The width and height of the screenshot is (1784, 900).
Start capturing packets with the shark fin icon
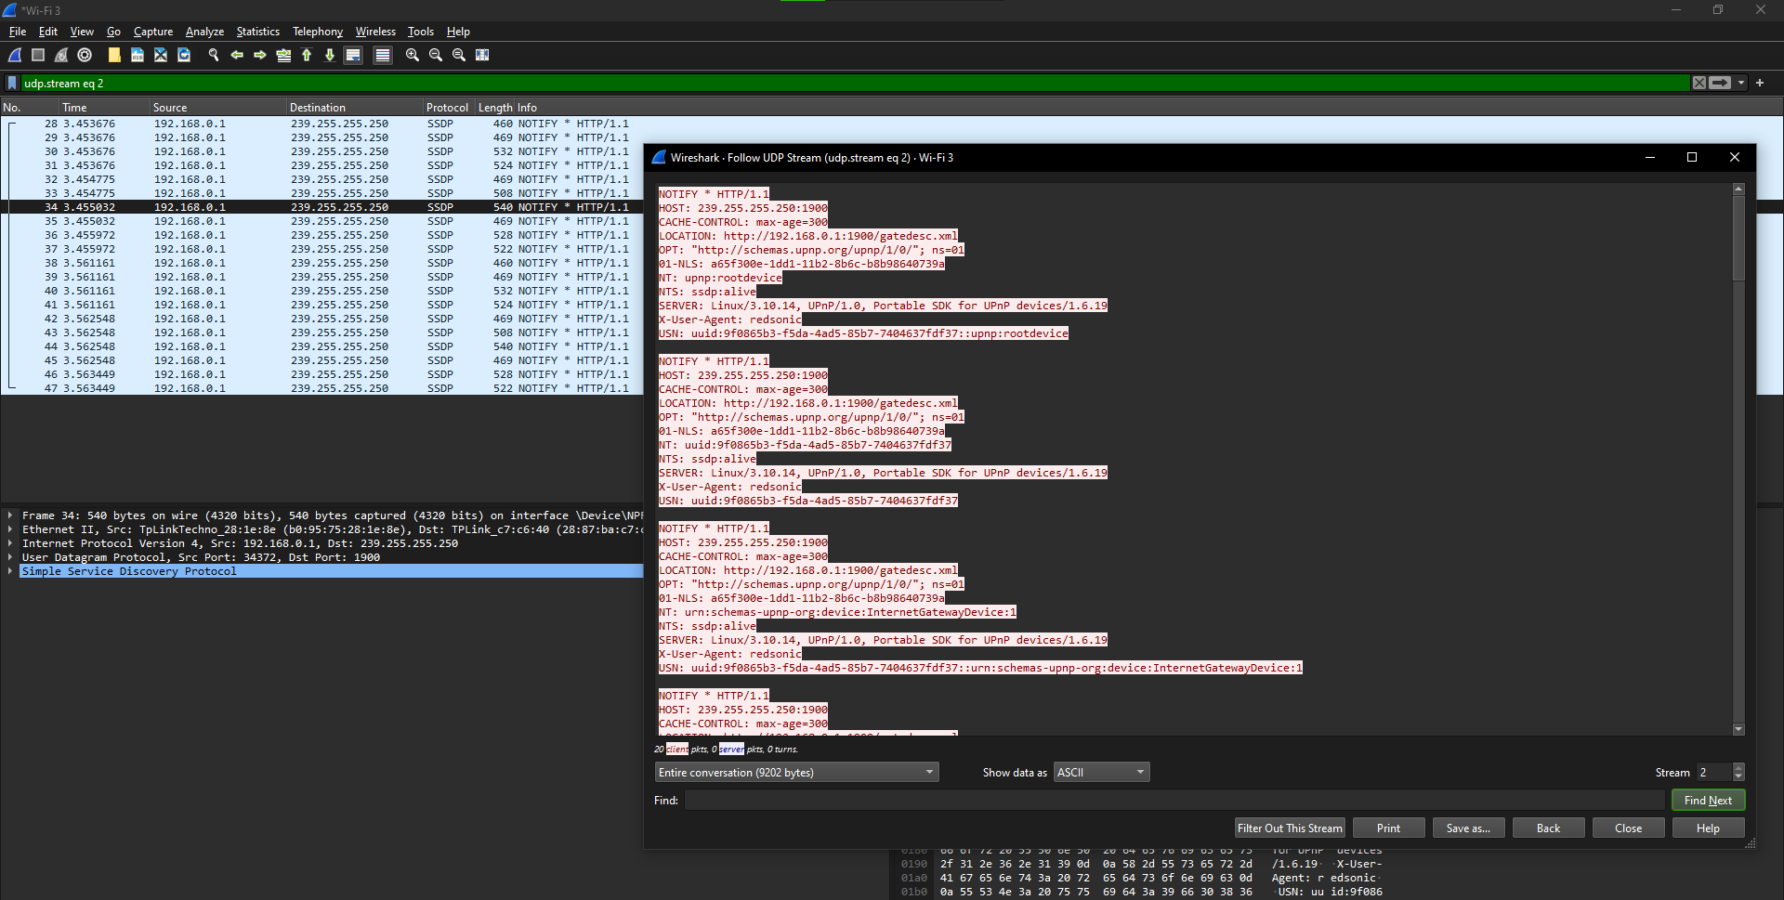click(x=15, y=56)
